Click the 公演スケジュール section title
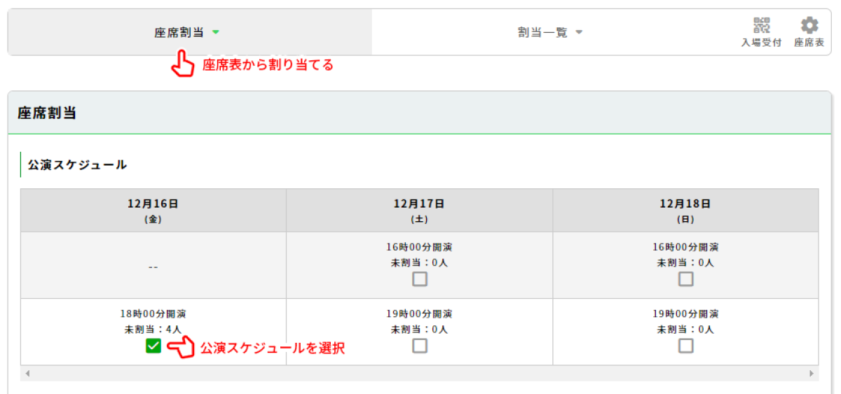 [x=77, y=165]
